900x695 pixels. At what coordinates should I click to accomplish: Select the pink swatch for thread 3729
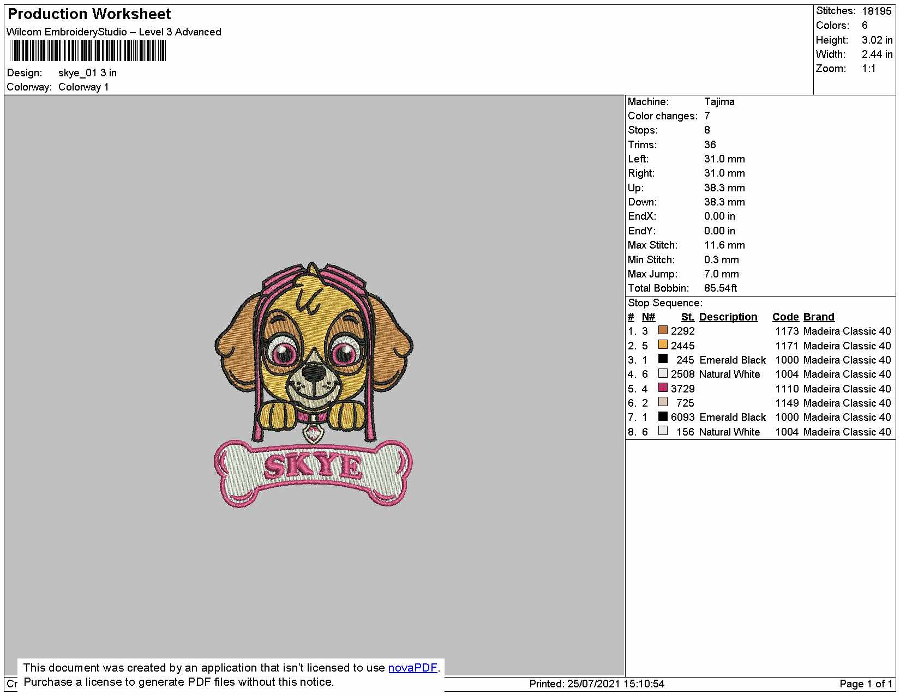(663, 388)
